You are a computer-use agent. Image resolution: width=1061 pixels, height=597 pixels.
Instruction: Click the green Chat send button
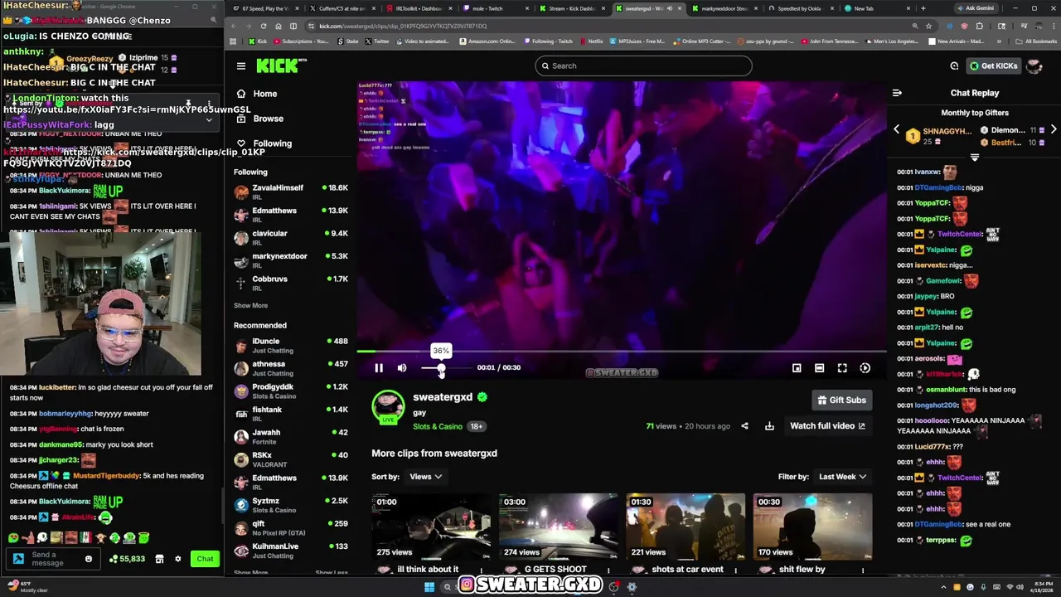pos(205,559)
